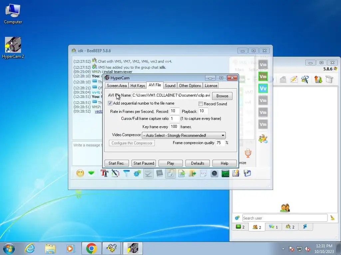Click the Cursor/Full frame capture ratio field
341x255 pixels.
[x=174, y=119]
